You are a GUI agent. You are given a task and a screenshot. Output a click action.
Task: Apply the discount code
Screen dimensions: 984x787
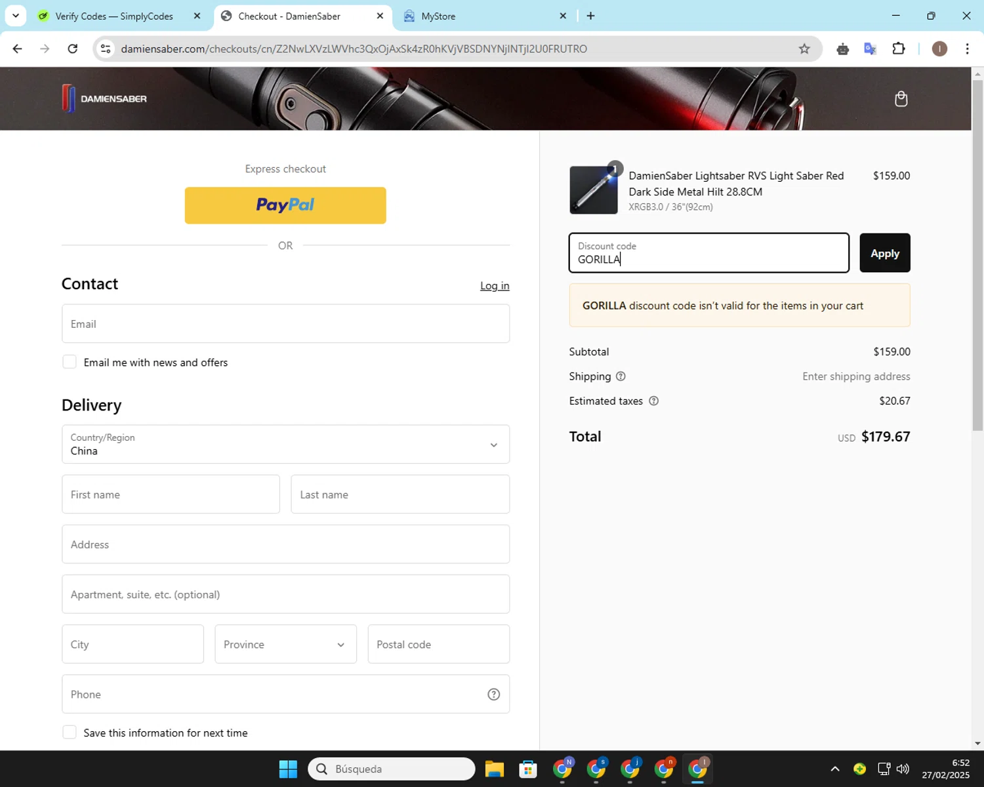tap(885, 253)
